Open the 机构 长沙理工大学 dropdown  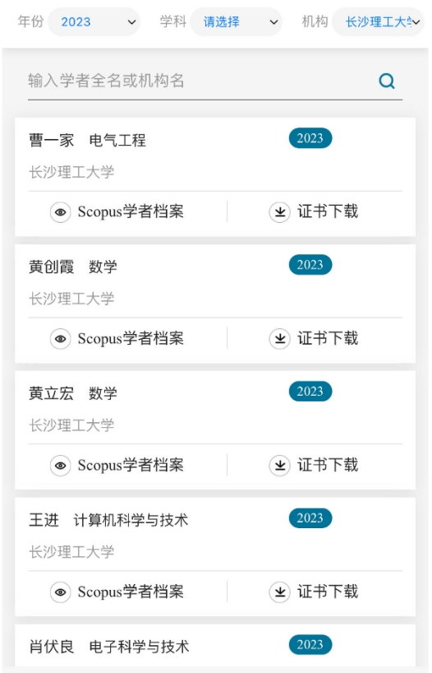pyautogui.click(x=378, y=21)
